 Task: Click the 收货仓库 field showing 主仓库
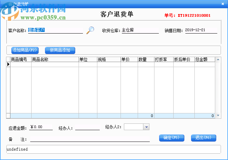(x=140, y=30)
